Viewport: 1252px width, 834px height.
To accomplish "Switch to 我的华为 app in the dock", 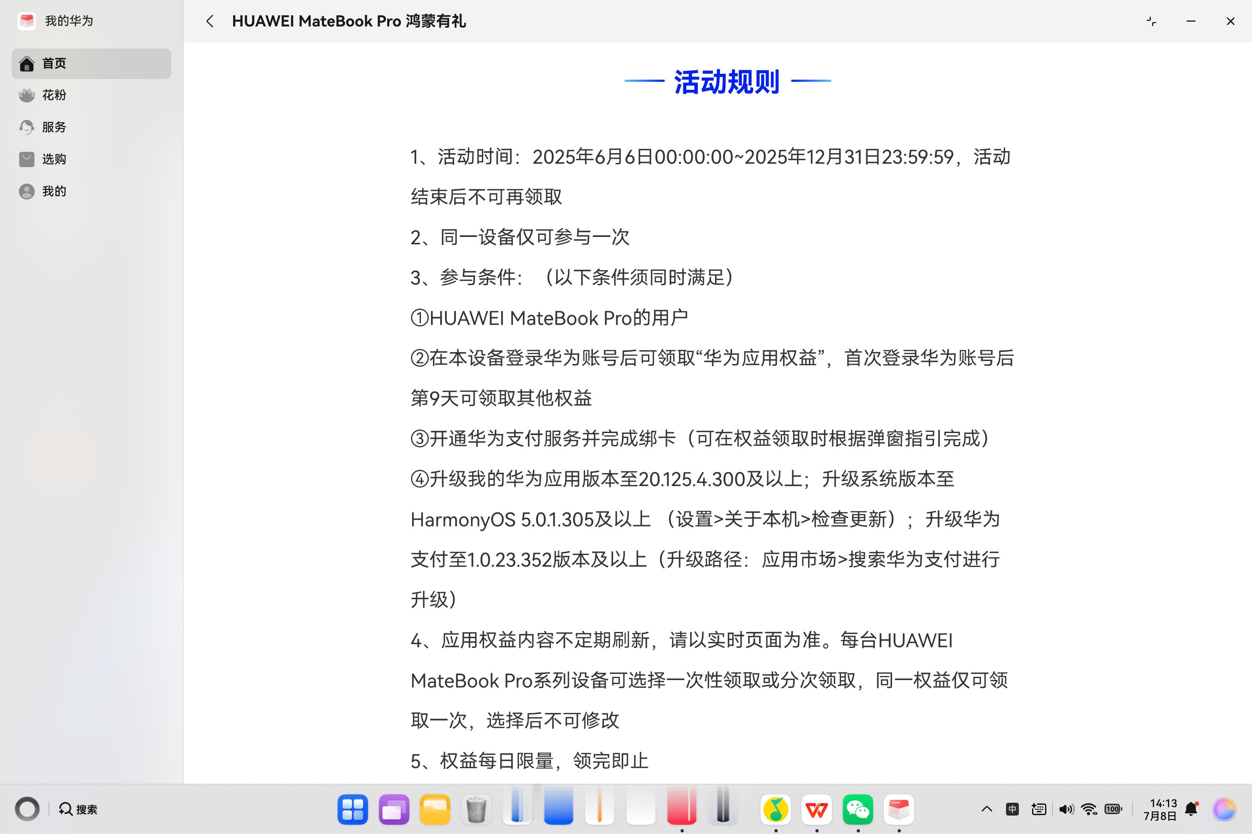I will point(899,810).
